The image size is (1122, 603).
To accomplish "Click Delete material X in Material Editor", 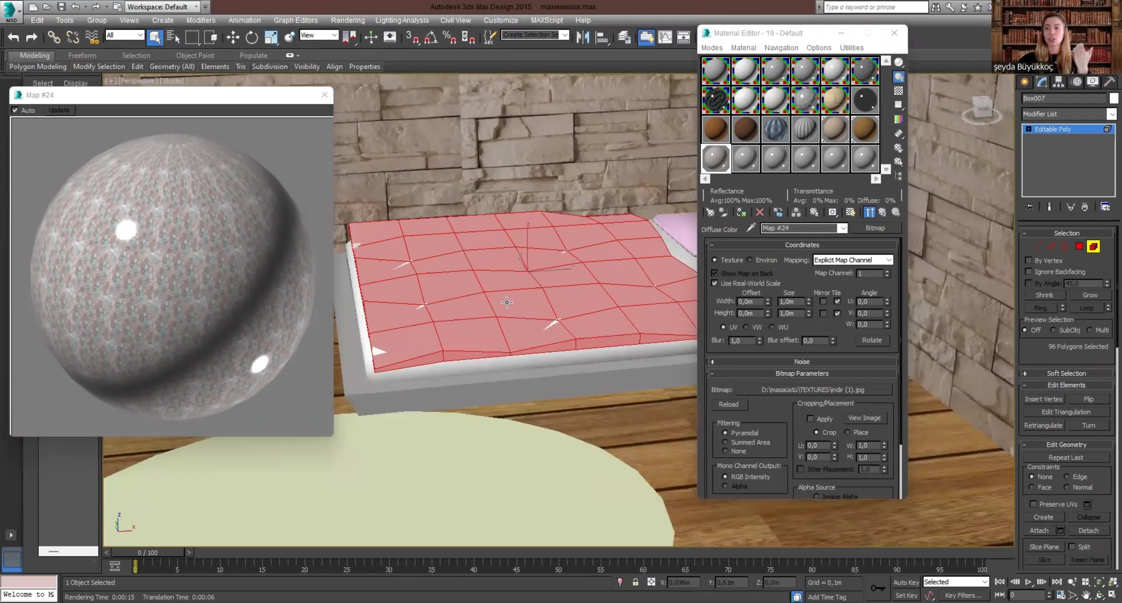I will point(760,212).
